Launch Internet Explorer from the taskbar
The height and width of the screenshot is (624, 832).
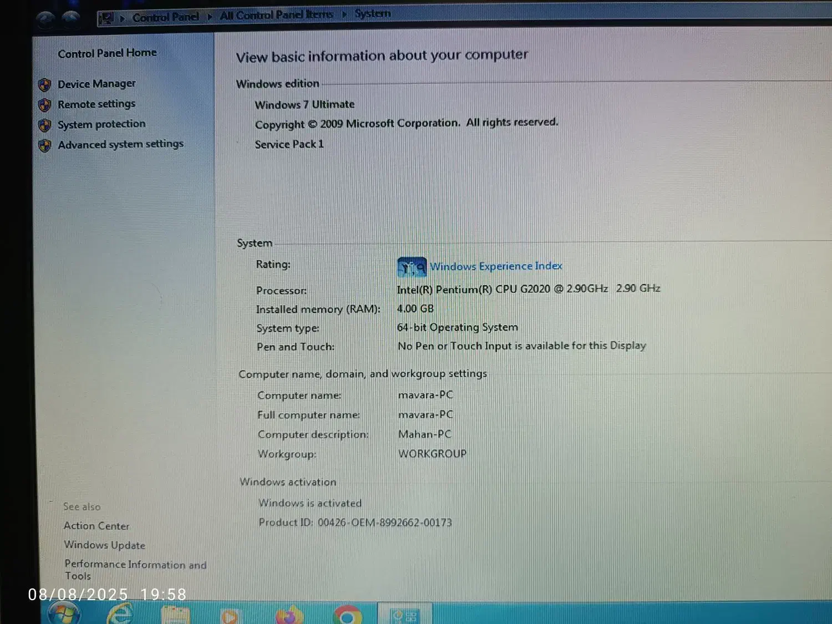[x=121, y=615]
